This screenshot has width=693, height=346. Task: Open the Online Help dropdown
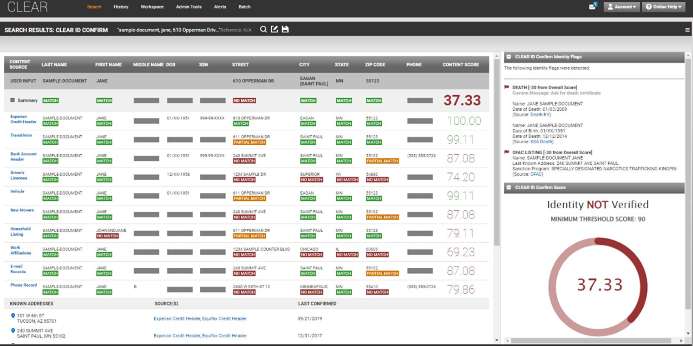[663, 7]
